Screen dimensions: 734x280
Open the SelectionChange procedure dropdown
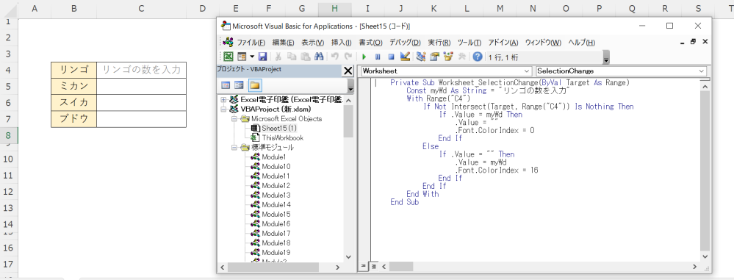(x=701, y=71)
